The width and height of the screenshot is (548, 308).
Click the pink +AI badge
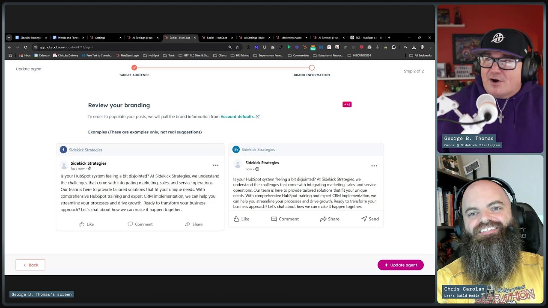click(347, 104)
